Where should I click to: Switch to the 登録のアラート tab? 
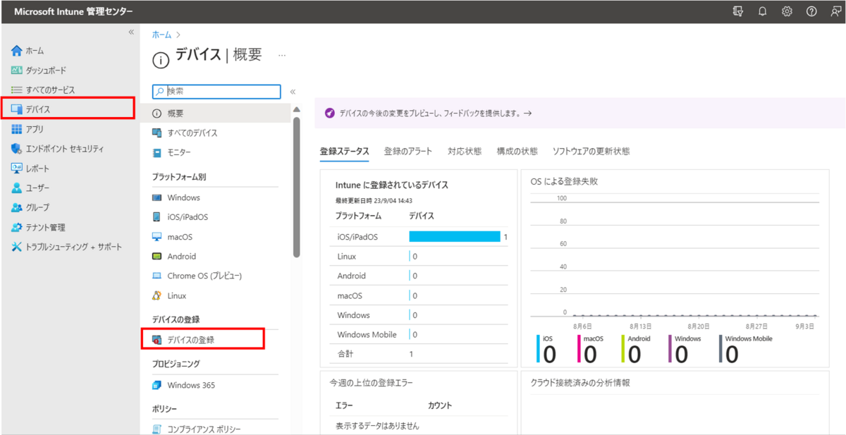408,152
